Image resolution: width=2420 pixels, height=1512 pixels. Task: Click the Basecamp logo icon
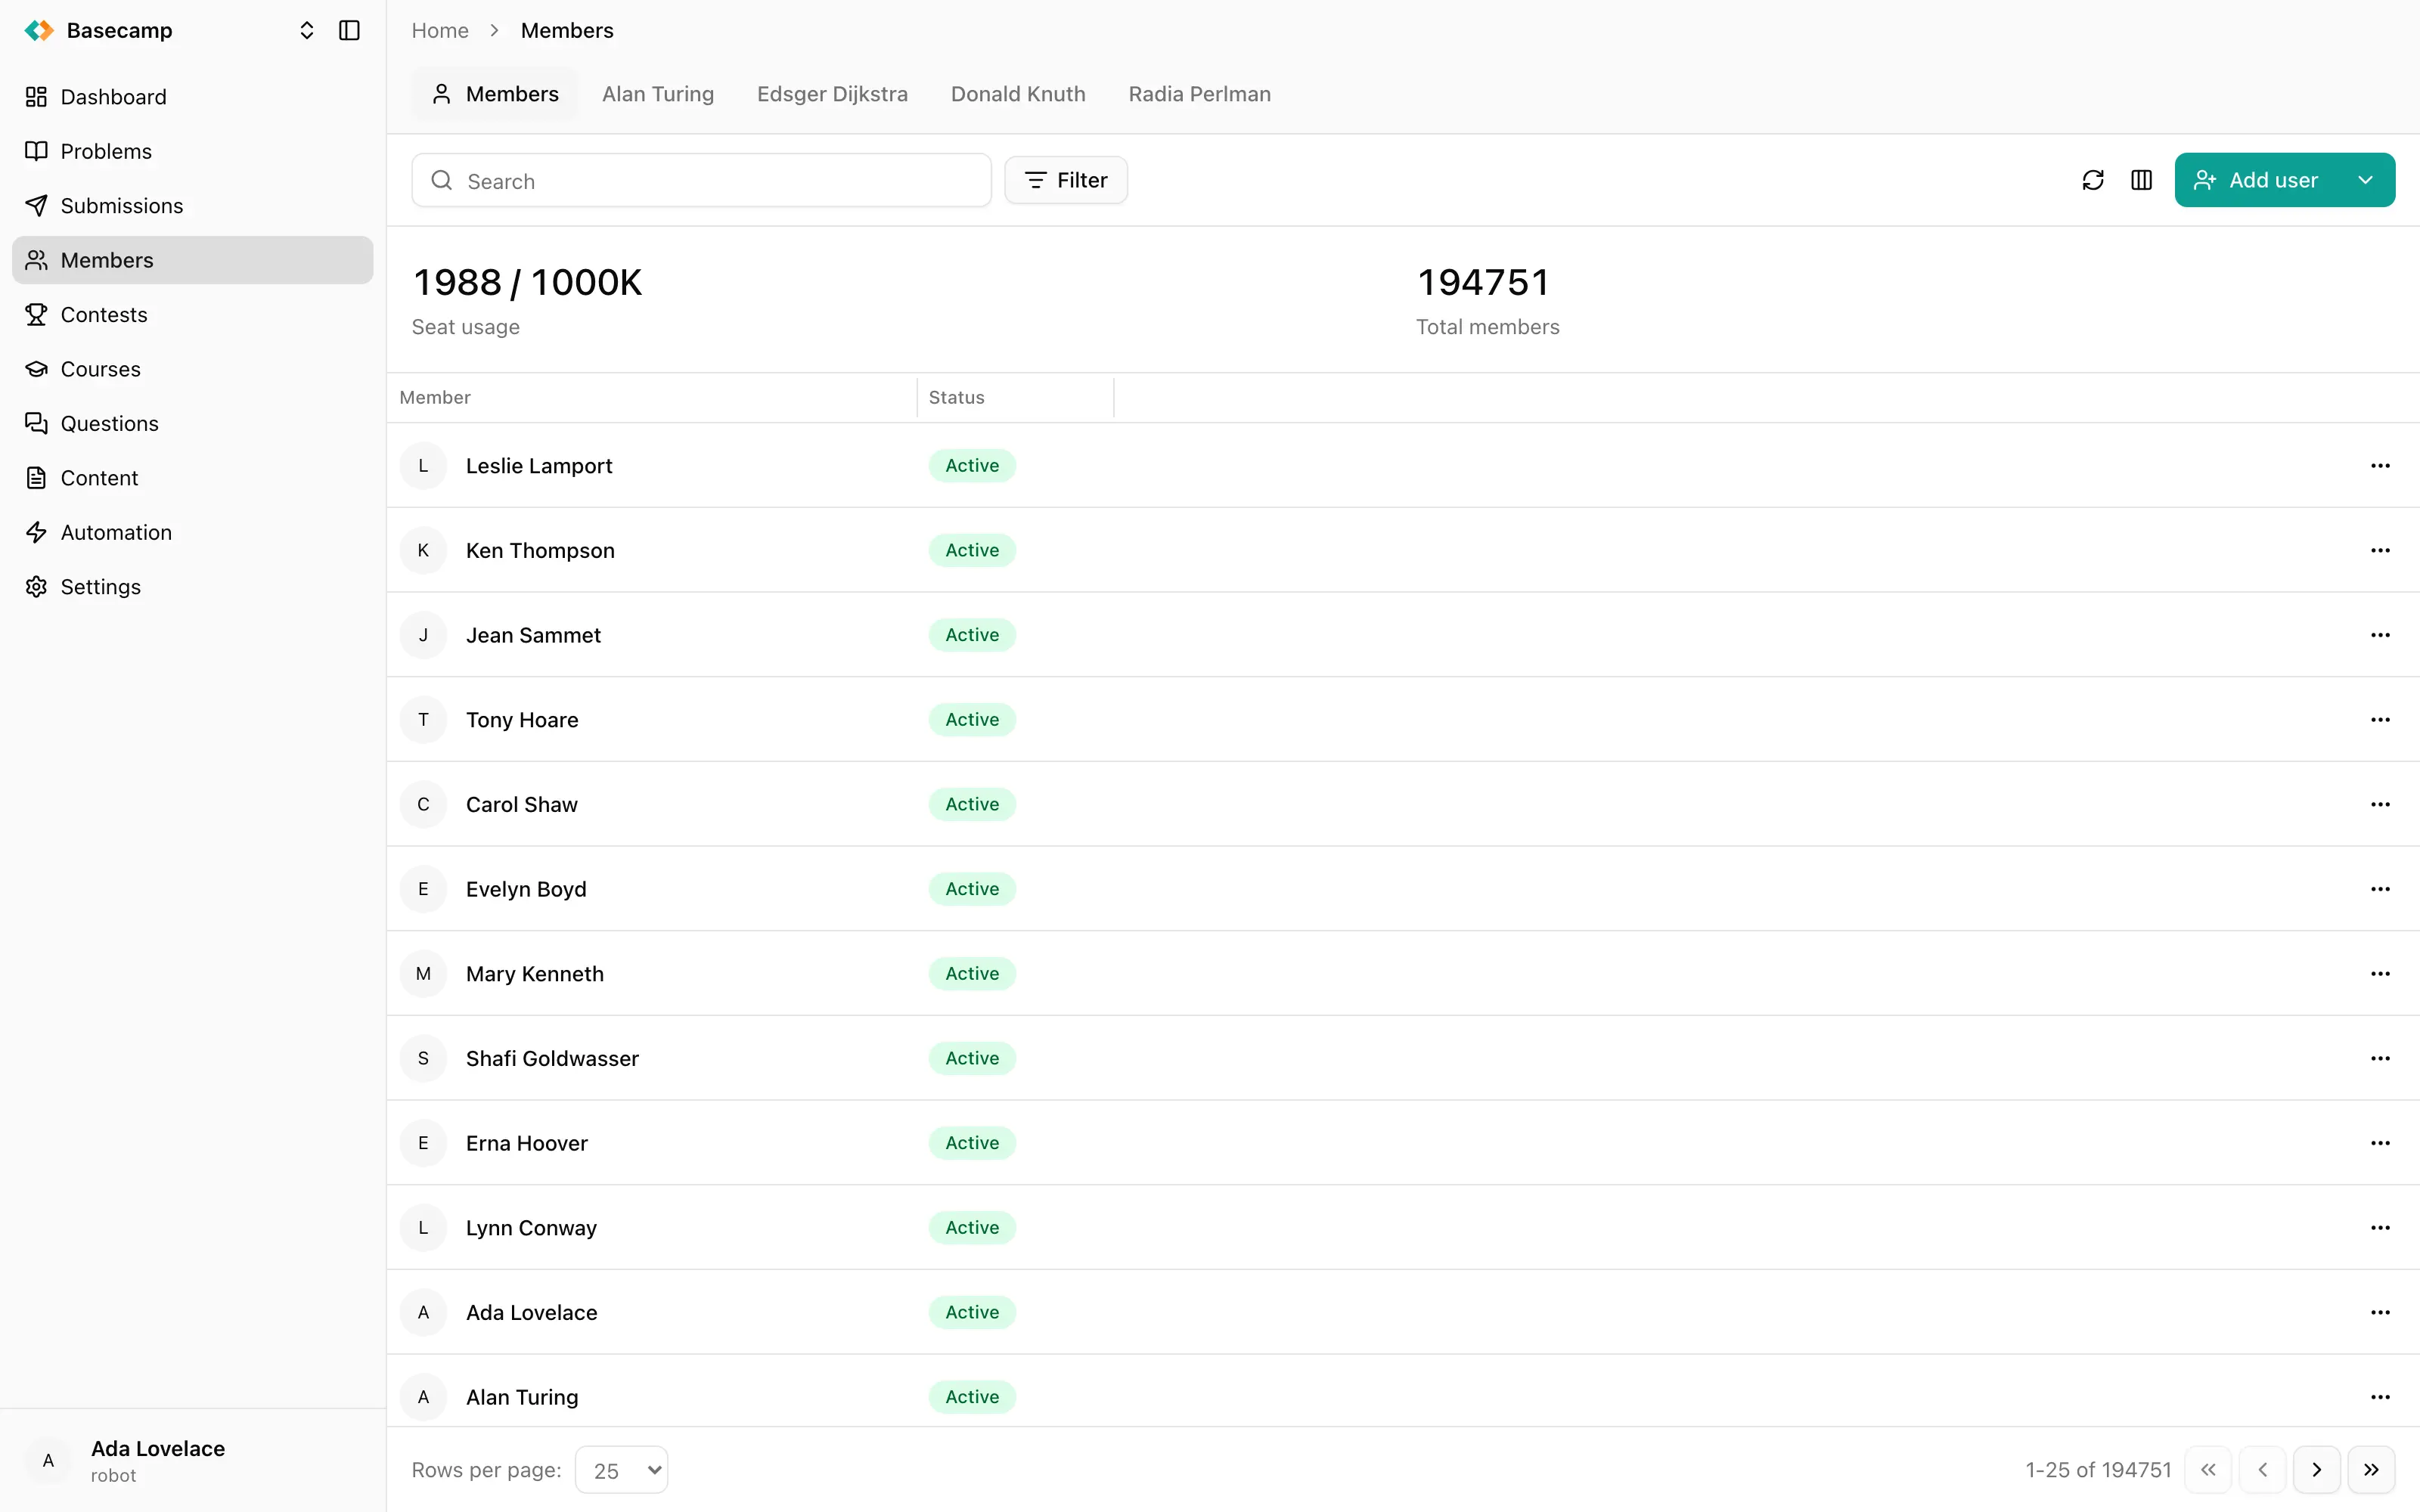(39, 30)
